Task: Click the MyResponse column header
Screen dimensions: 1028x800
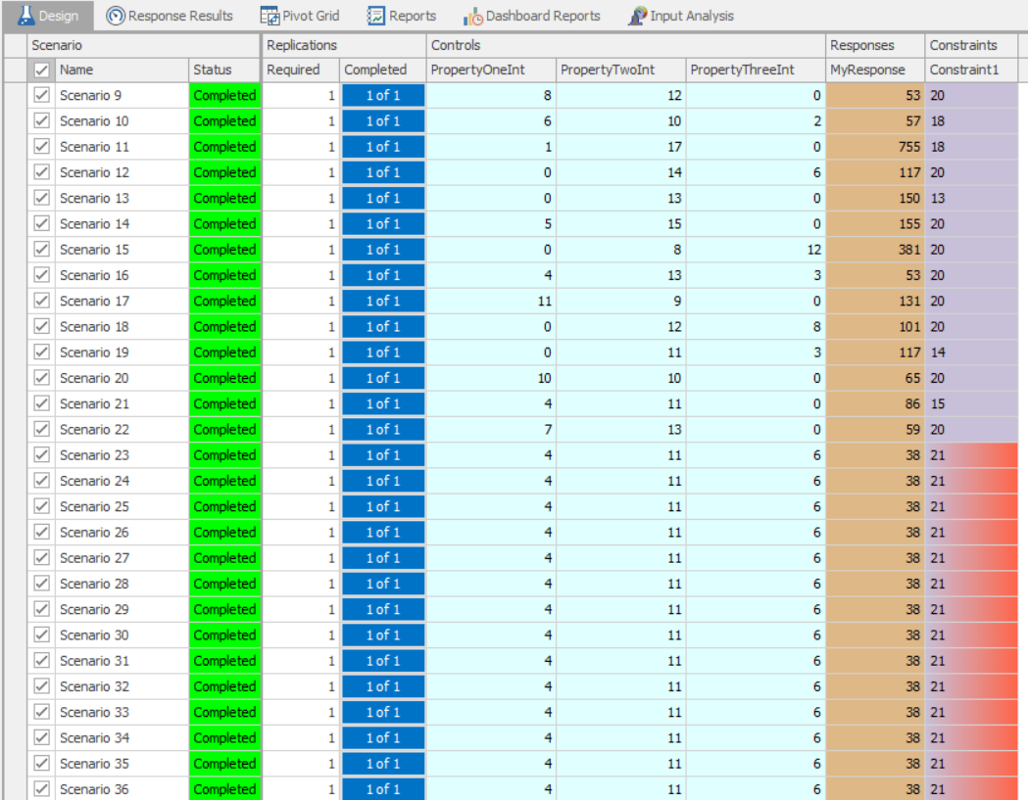Action: point(875,70)
